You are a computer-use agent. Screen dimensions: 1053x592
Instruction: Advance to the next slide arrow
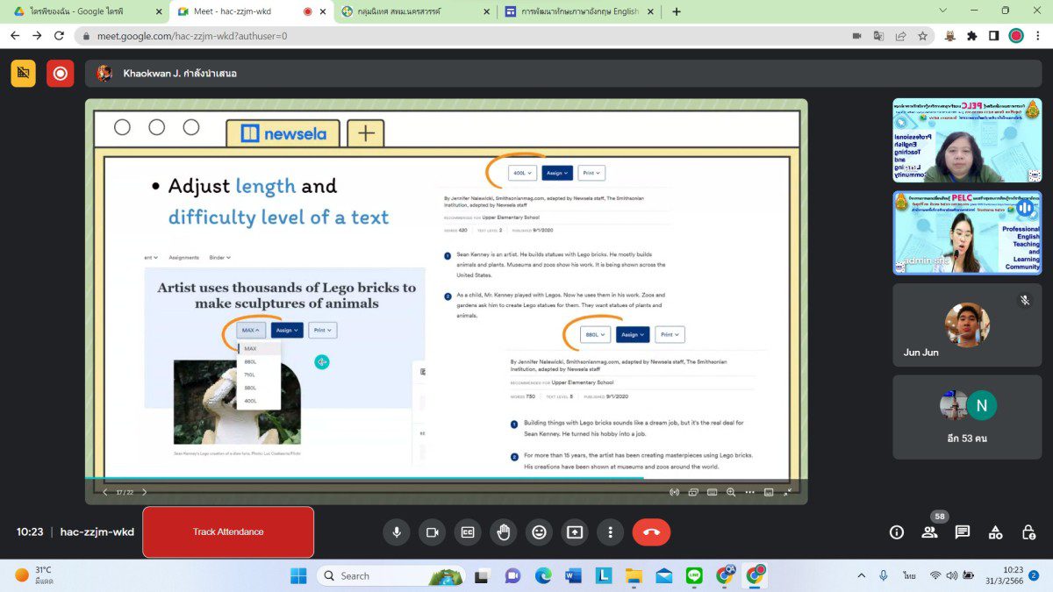[145, 492]
